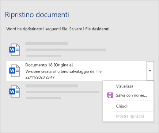Click the Ripristino documenti heading

tap(37, 15)
